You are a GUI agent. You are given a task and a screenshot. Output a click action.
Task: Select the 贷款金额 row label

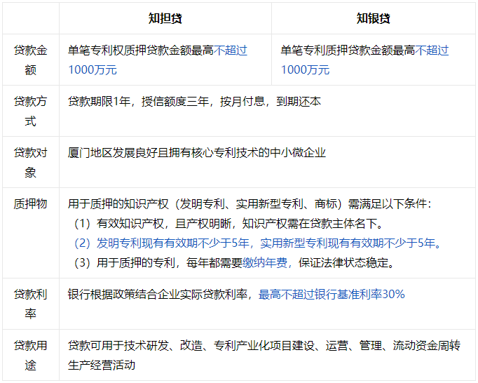coord(30,60)
